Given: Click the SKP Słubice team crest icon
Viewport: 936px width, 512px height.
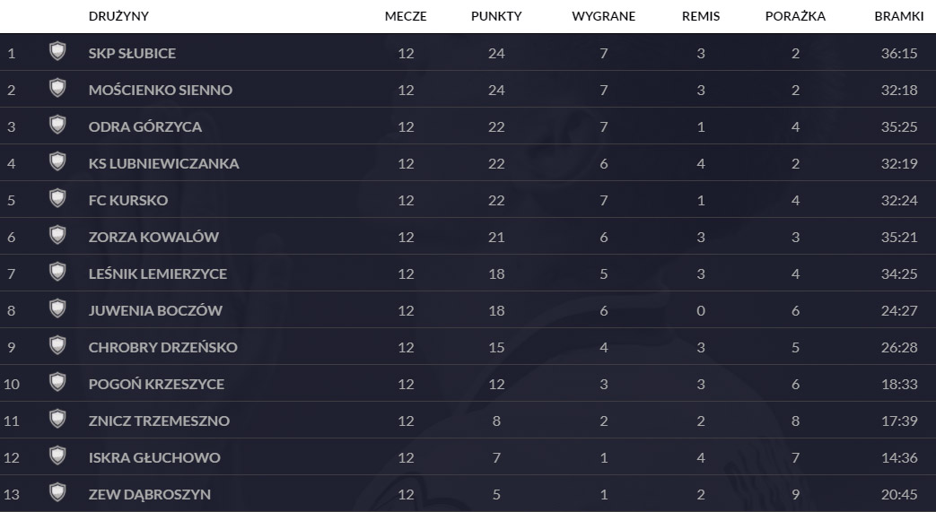Looking at the screenshot, I should coord(57,52).
